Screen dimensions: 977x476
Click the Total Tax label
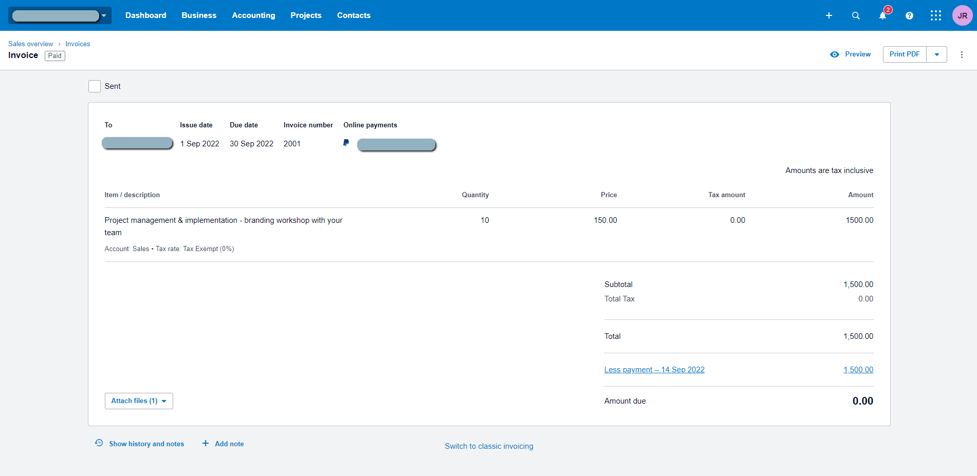coord(619,299)
